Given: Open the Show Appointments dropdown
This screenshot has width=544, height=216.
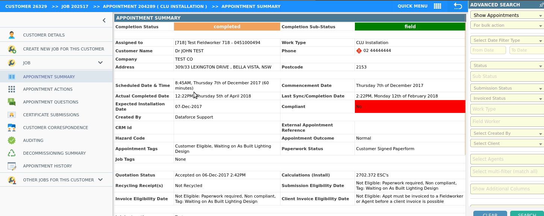Looking at the screenshot, I should 506,15.
